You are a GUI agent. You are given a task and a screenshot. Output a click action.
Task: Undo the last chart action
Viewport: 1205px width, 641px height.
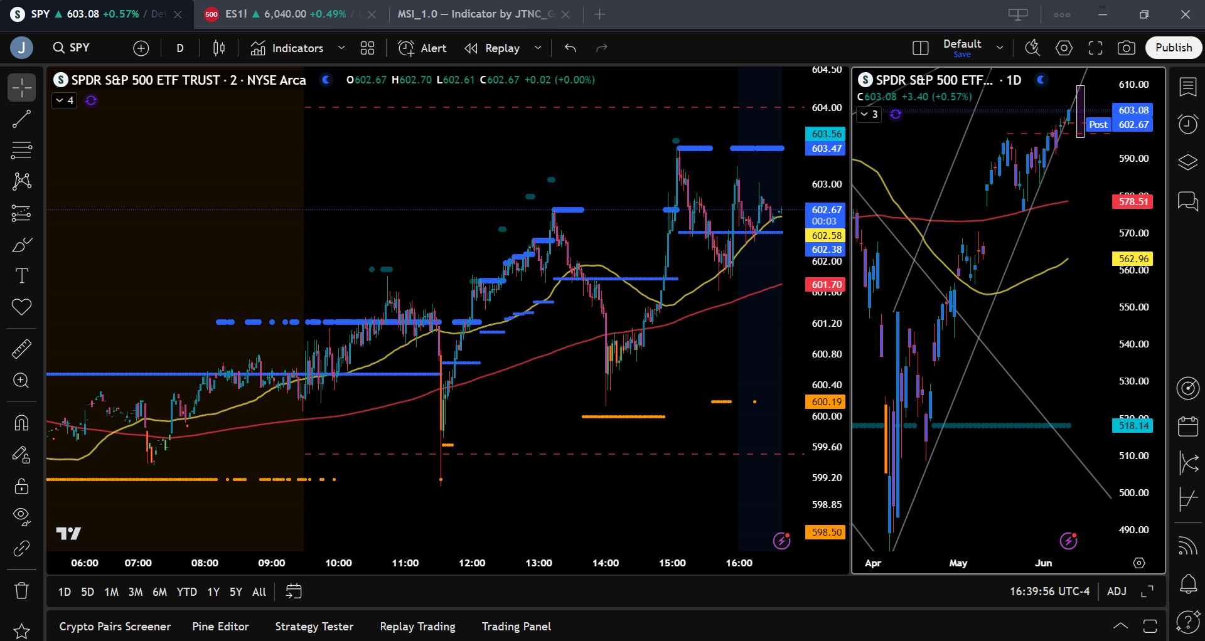tap(570, 48)
